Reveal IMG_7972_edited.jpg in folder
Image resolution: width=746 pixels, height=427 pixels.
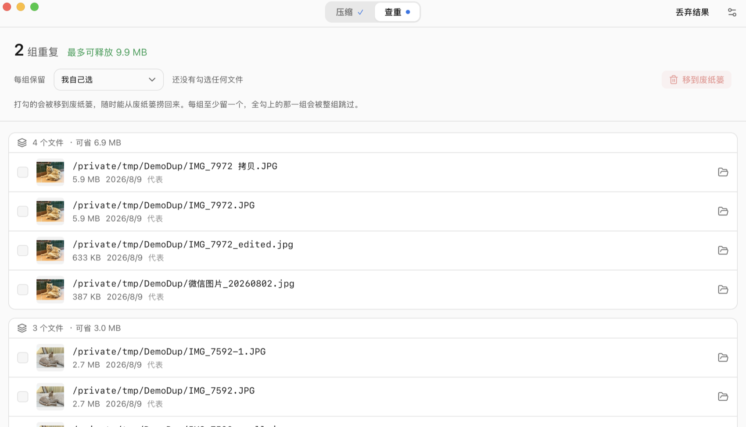click(723, 250)
